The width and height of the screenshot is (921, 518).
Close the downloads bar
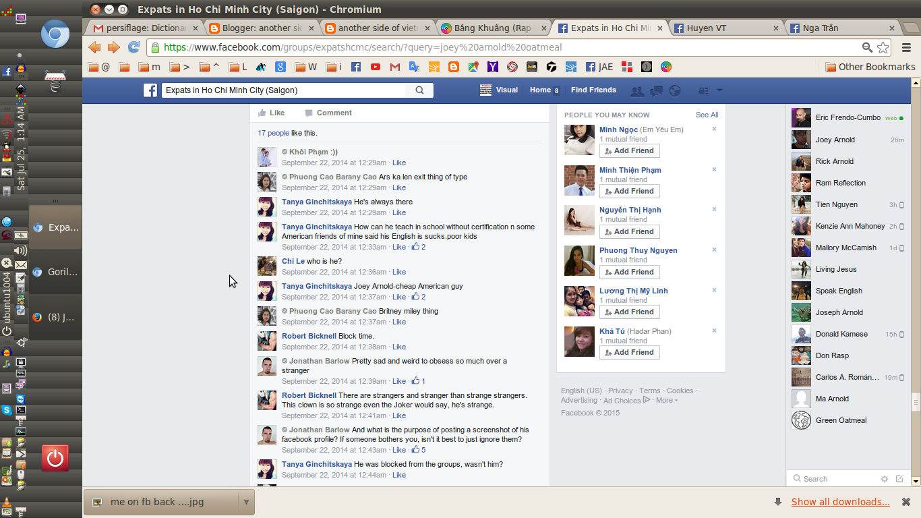[x=906, y=502]
